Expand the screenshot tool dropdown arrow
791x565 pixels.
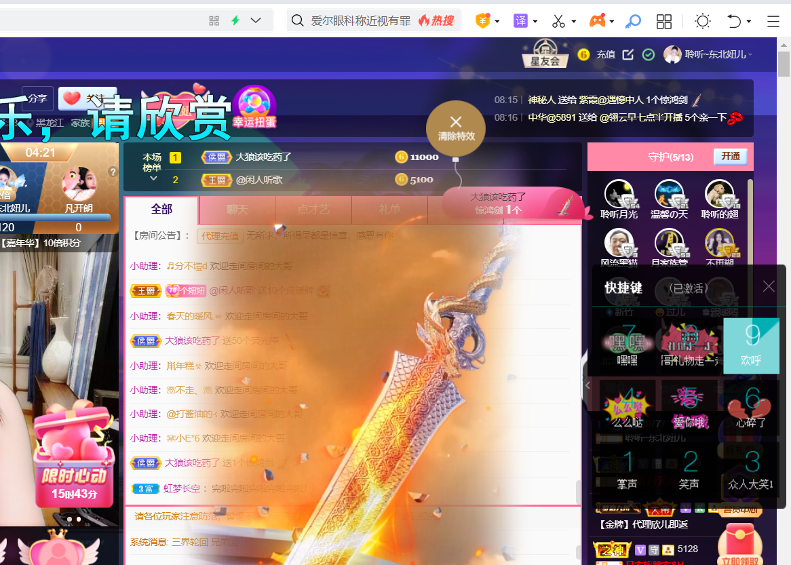pos(573,21)
